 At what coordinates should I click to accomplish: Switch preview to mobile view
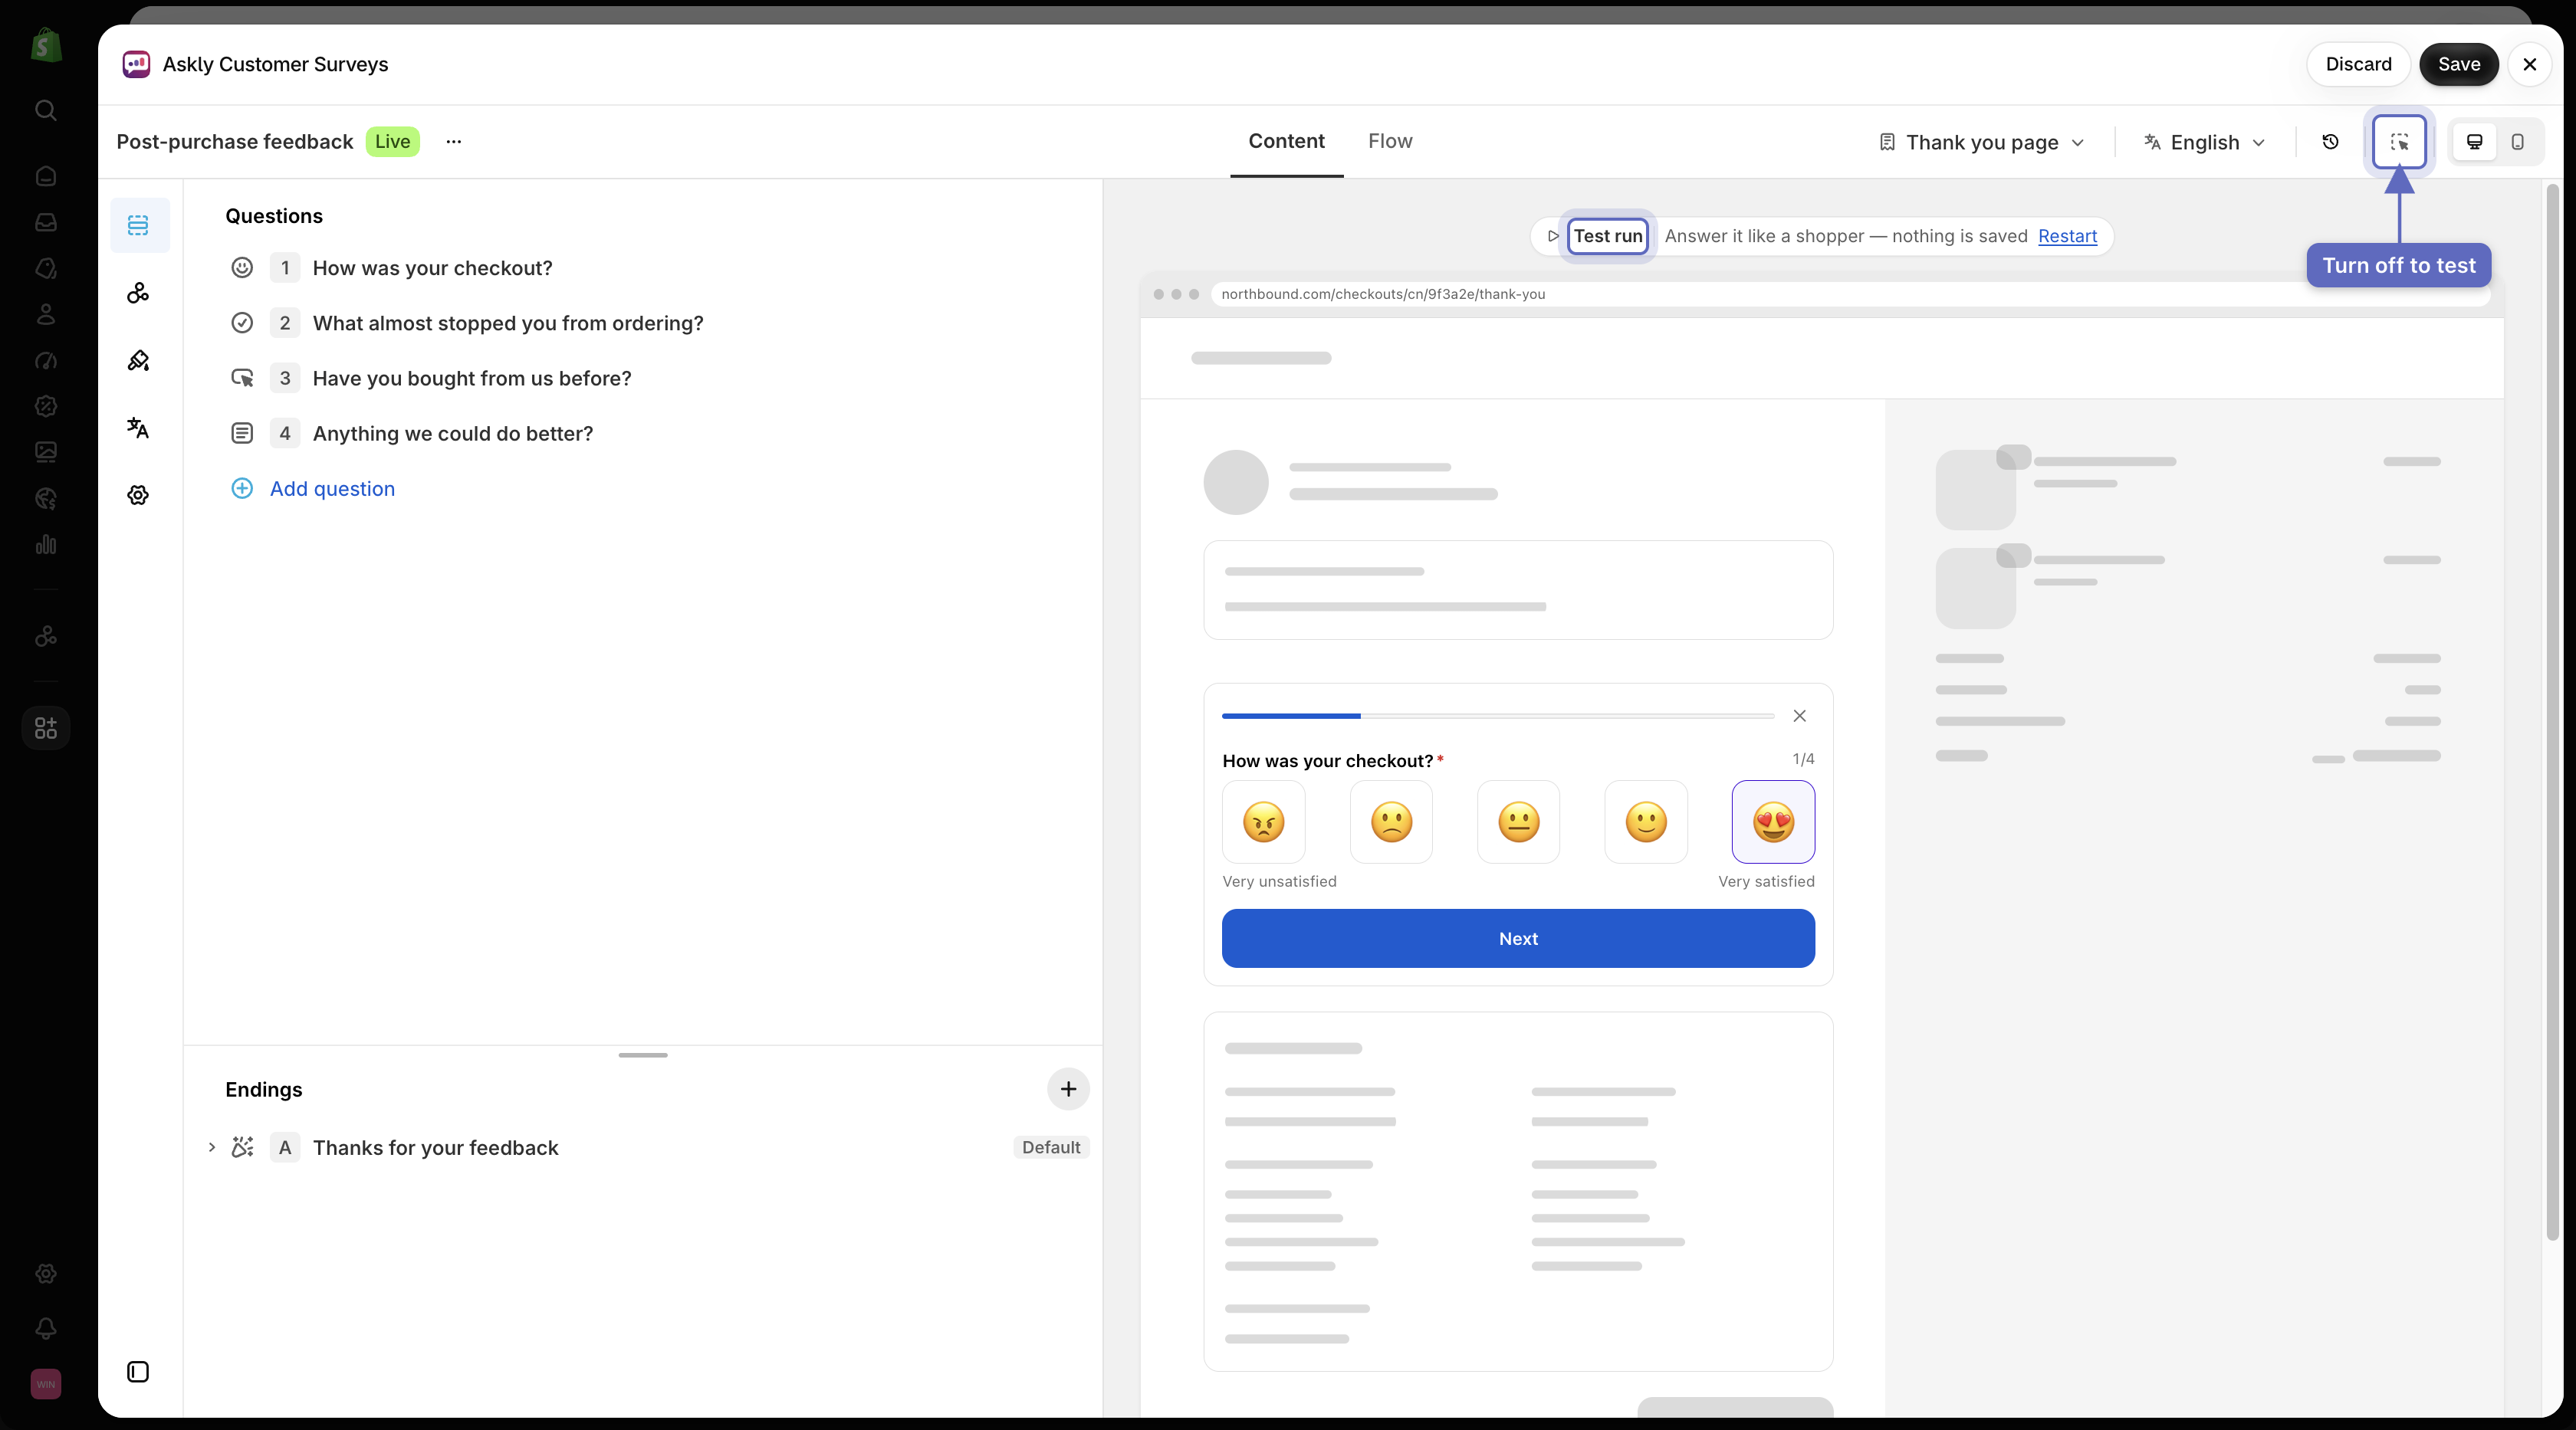point(2517,142)
